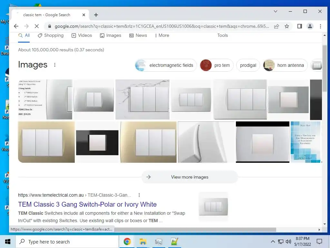Filter images by 'electromagnetic fields' chip
The image size is (330, 248).
[166, 65]
